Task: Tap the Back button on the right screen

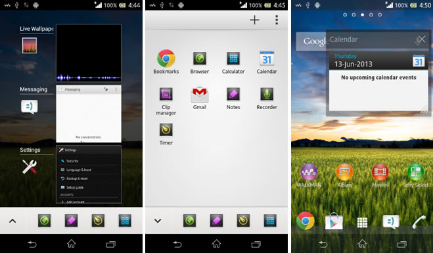Action: (323, 244)
